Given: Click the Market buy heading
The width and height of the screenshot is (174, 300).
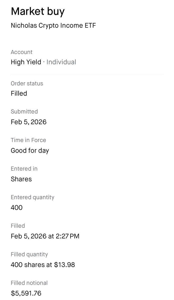Looking at the screenshot, I should click(x=37, y=12).
